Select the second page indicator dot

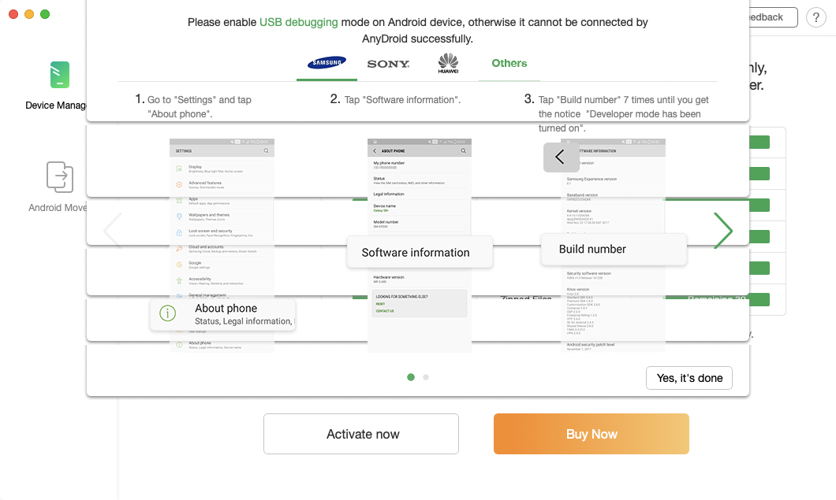(x=426, y=377)
